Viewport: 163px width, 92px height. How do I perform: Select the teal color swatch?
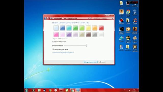coord(69,28)
